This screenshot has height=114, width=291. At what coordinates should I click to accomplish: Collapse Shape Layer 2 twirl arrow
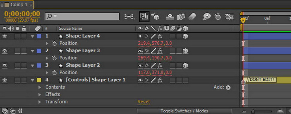click(33, 65)
